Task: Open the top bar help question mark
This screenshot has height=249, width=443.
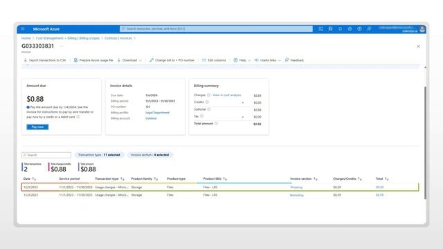Action: (359, 29)
